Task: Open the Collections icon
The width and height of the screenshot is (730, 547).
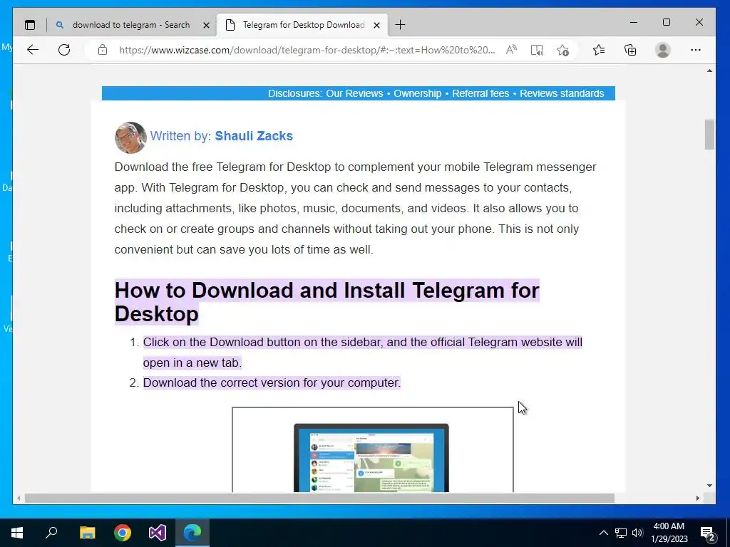Action: (630, 50)
